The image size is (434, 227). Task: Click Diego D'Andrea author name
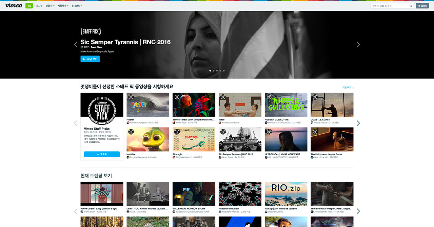276,212
